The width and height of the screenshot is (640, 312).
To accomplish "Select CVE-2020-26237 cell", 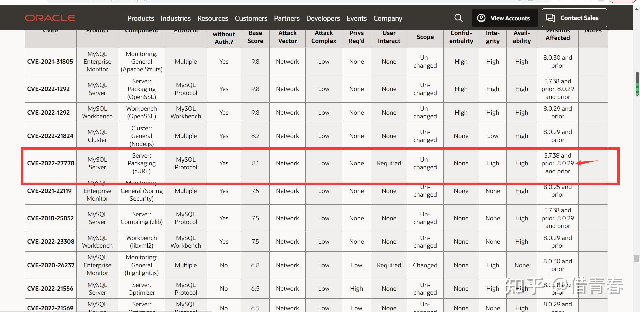I will (51, 265).
